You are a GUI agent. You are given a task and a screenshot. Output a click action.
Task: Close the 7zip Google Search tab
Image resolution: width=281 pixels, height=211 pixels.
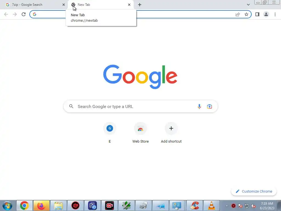pos(64,5)
